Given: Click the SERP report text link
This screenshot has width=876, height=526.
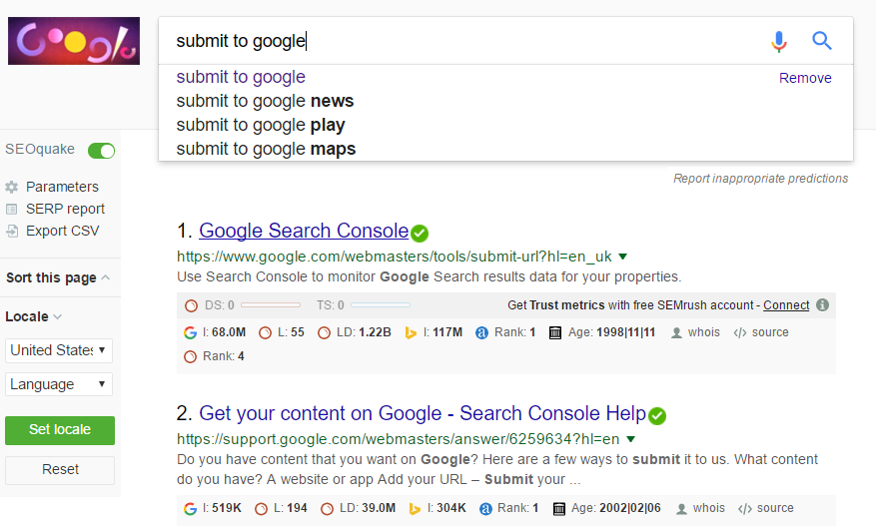Looking at the screenshot, I should pyautogui.click(x=65, y=209).
